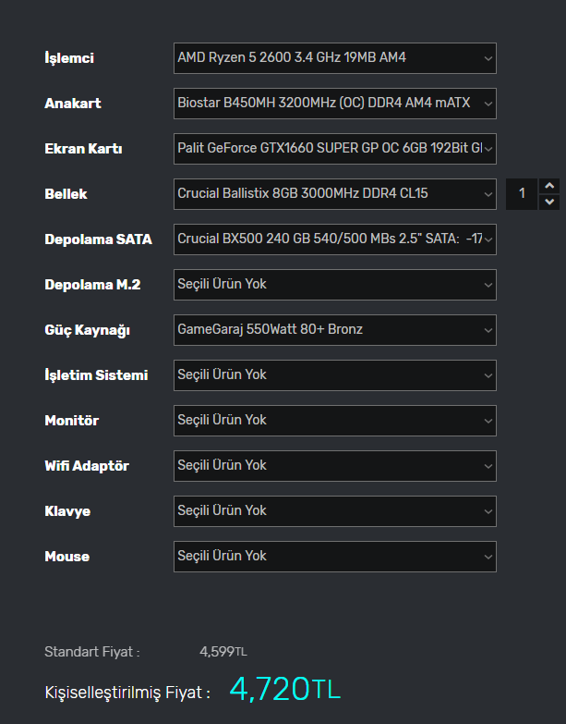Click the chevron arrow on Mouse dropdown

pyautogui.click(x=488, y=558)
